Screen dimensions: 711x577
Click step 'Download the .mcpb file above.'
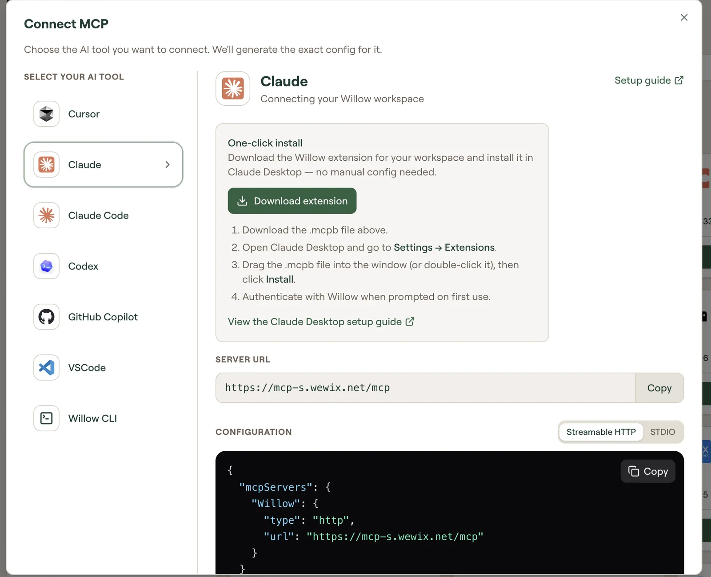click(x=315, y=230)
